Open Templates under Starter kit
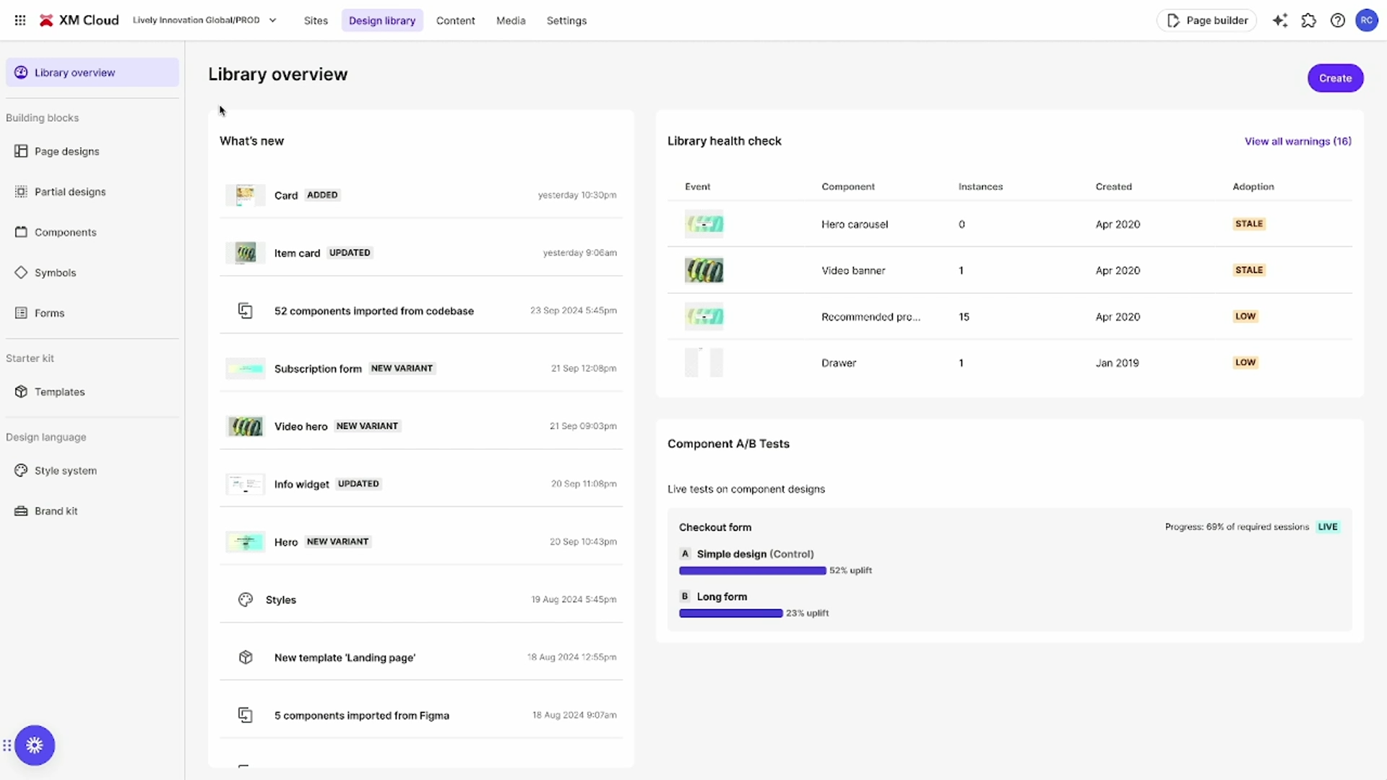Screen dimensions: 1387x780 point(60,391)
